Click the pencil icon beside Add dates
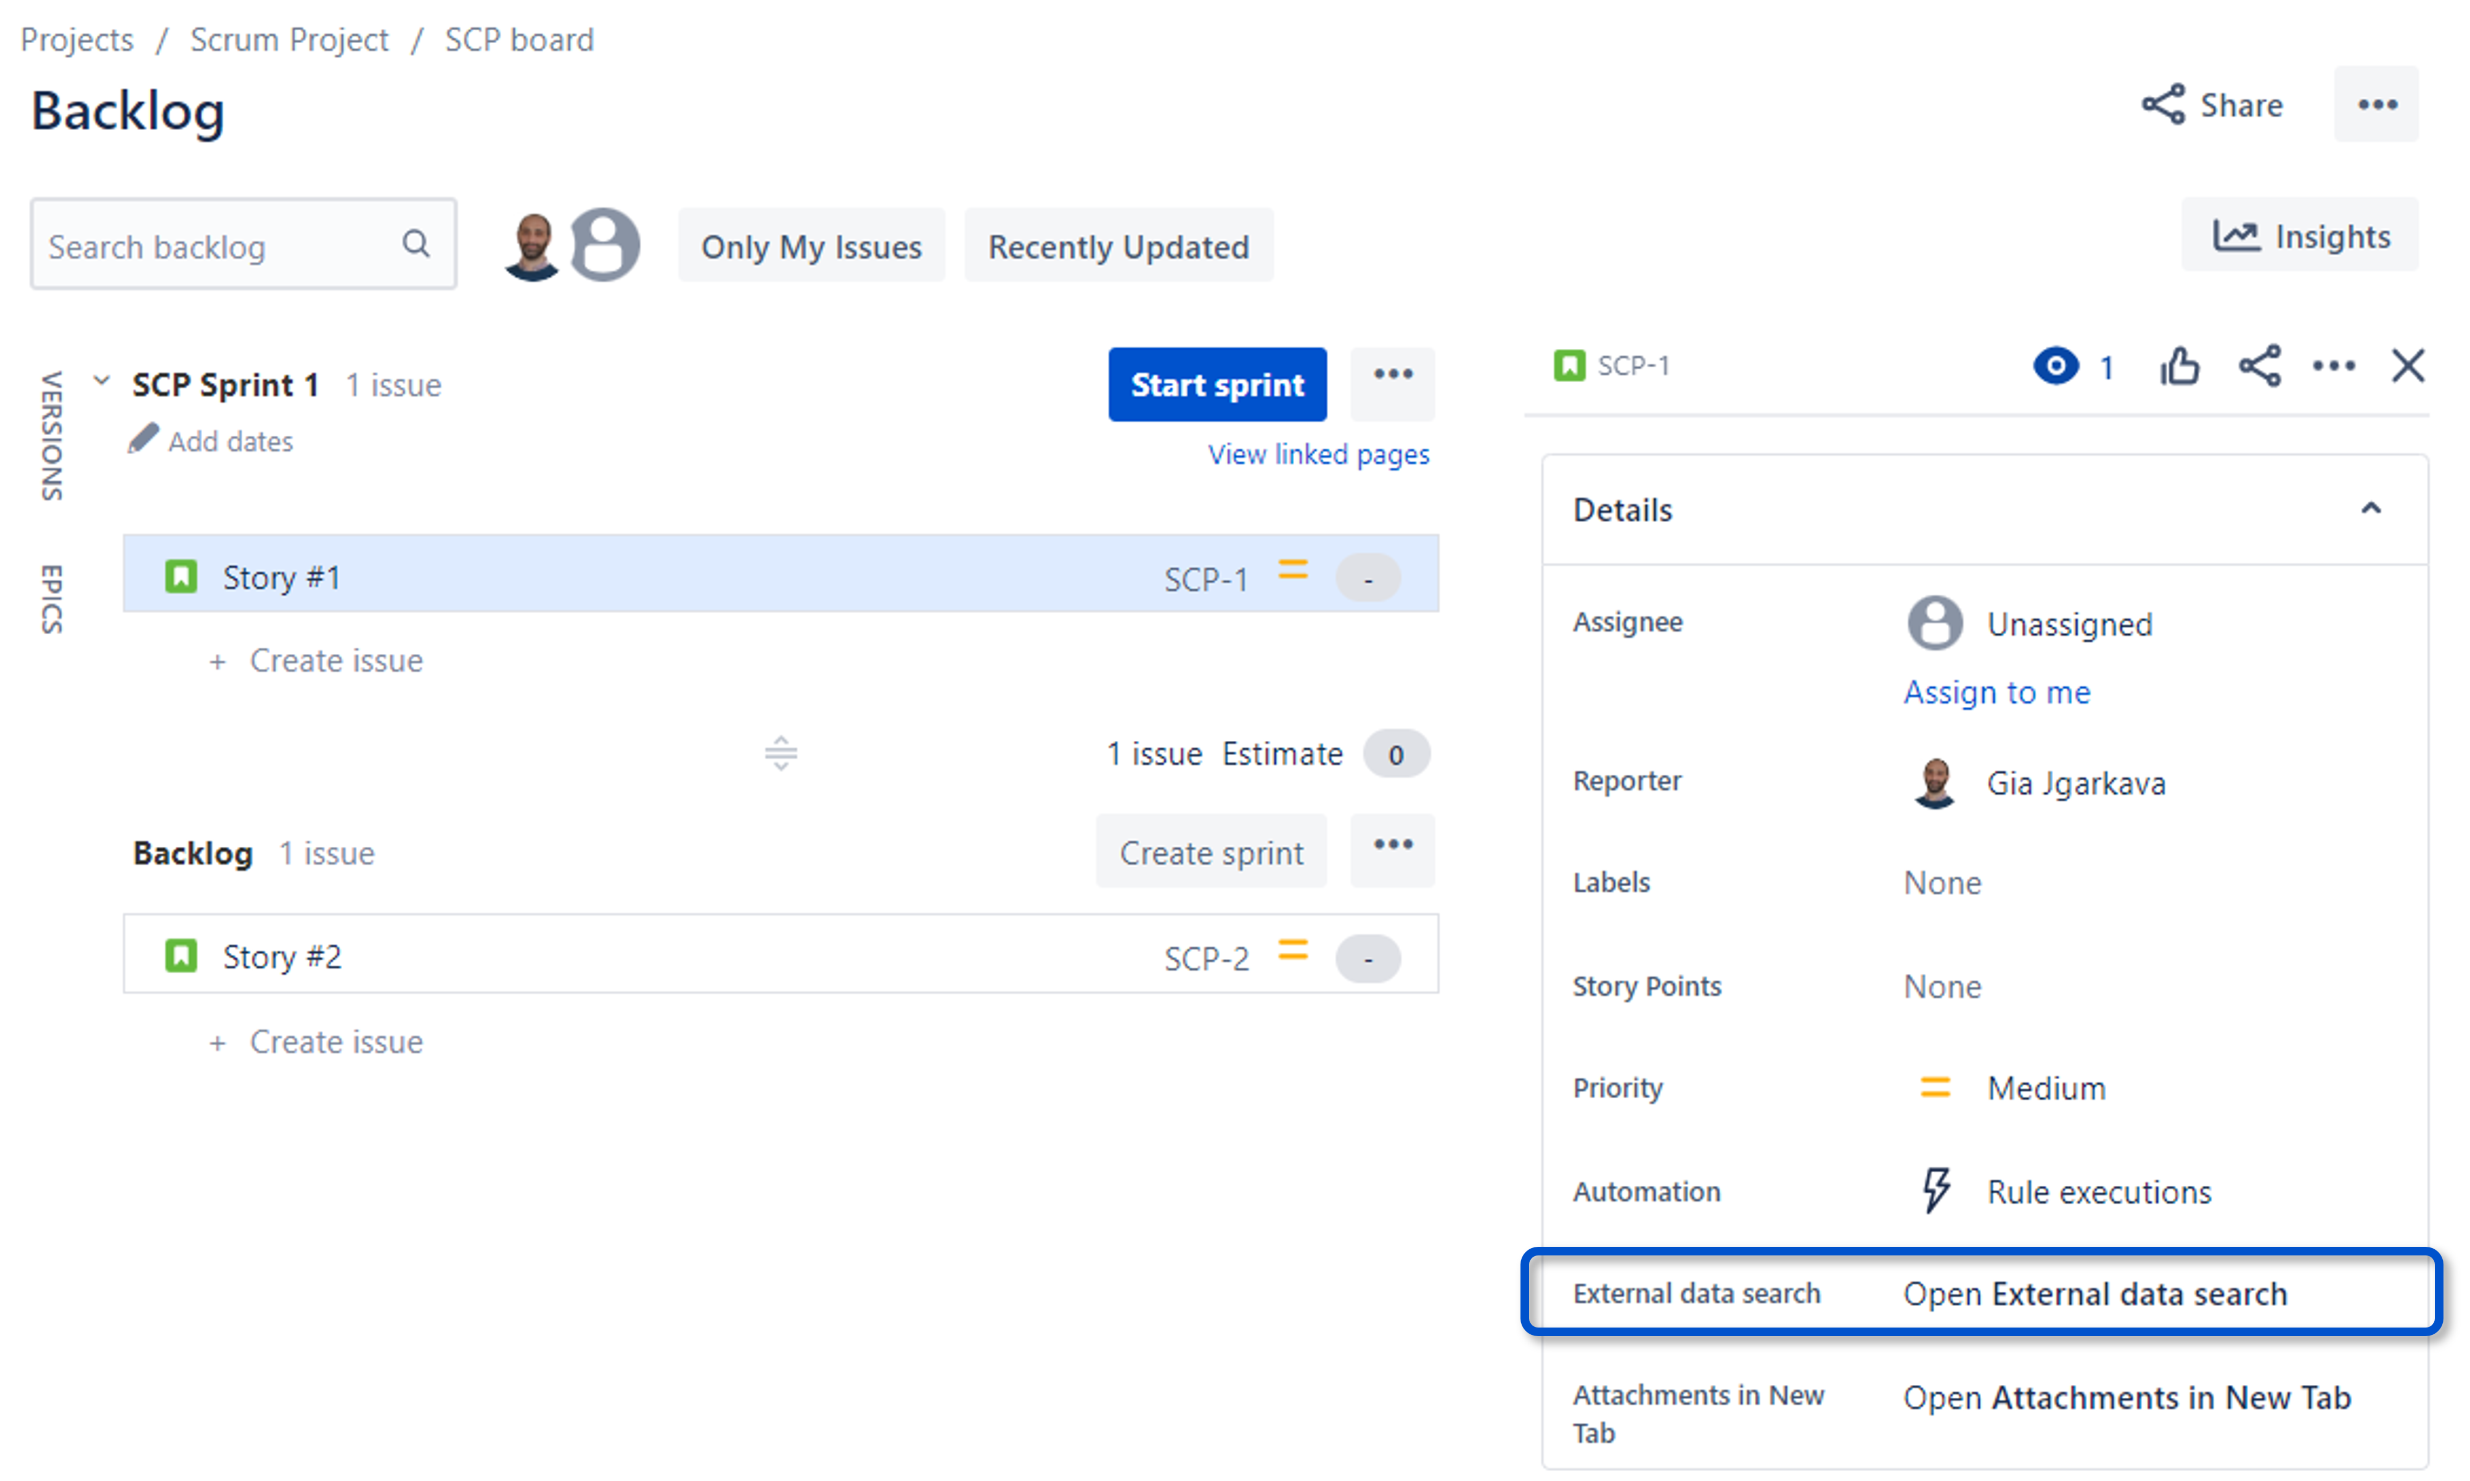Screen dimensions: 2470x1481 click(x=143, y=439)
